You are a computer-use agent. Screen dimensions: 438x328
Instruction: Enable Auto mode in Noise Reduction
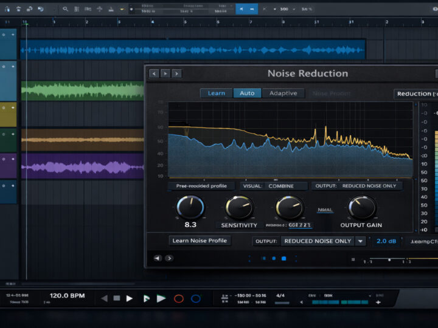point(247,93)
